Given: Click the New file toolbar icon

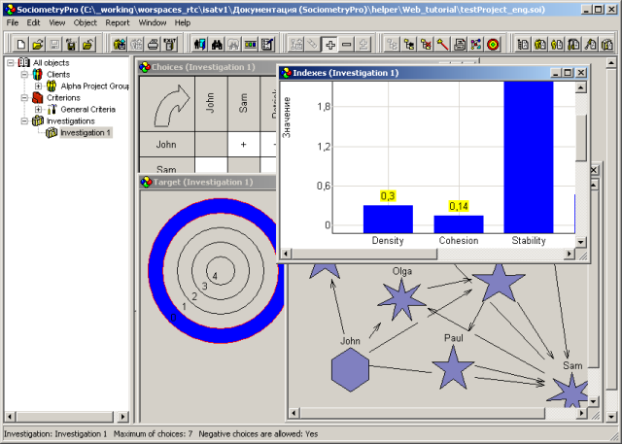Looking at the screenshot, I should coord(21,45).
